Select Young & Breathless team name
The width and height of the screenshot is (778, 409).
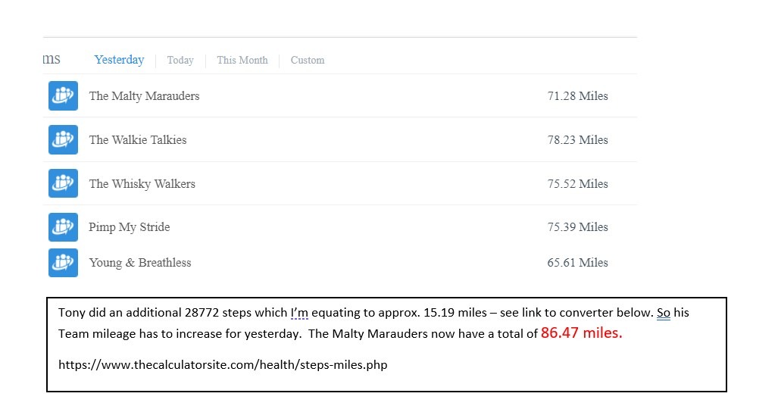click(140, 263)
